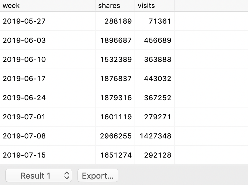Click shares value 288189

coord(118,21)
